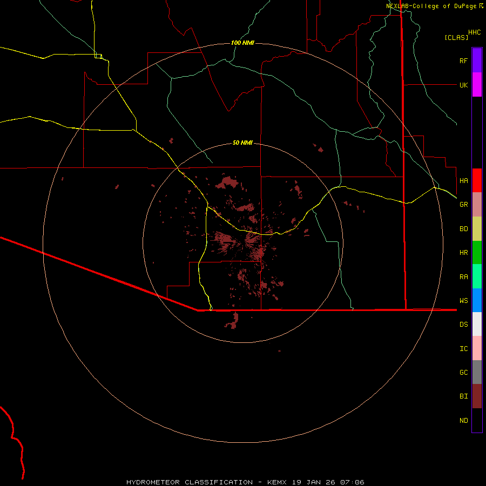Click the RF legend label
The width and height of the screenshot is (486, 486).
point(463,60)
